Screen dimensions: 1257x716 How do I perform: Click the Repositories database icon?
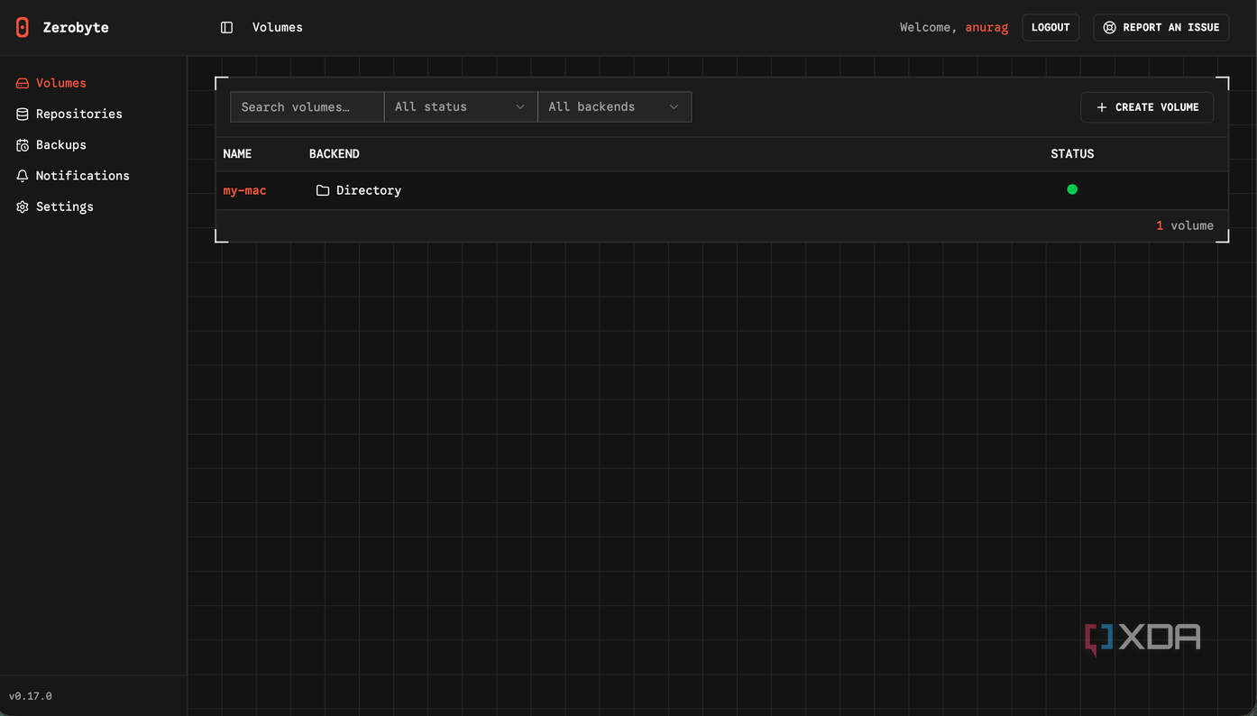tap(23, 114)
